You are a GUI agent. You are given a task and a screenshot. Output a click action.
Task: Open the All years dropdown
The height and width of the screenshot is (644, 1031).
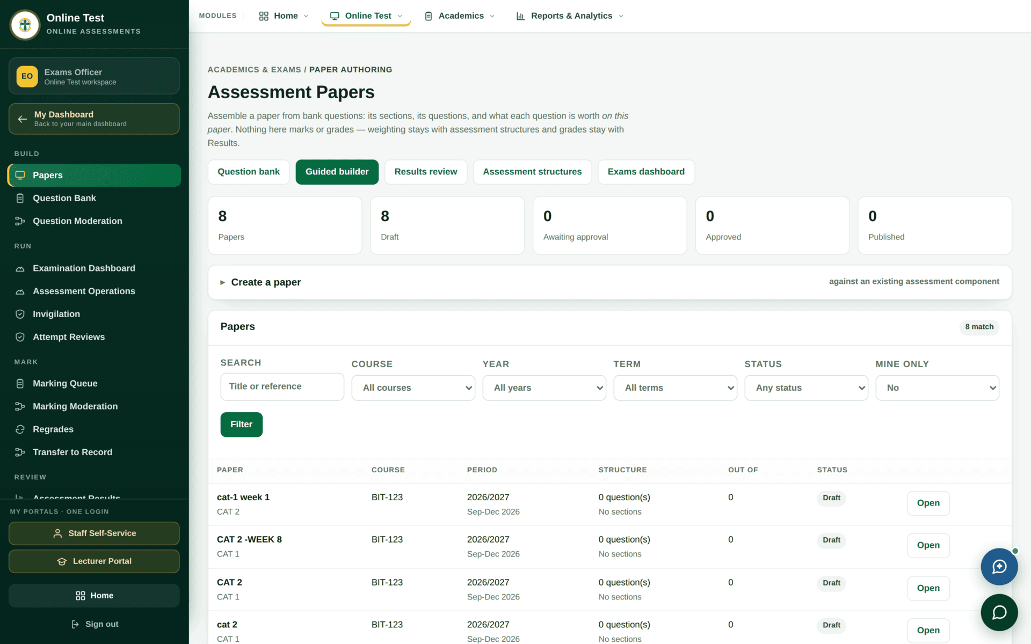click(544, 388)
